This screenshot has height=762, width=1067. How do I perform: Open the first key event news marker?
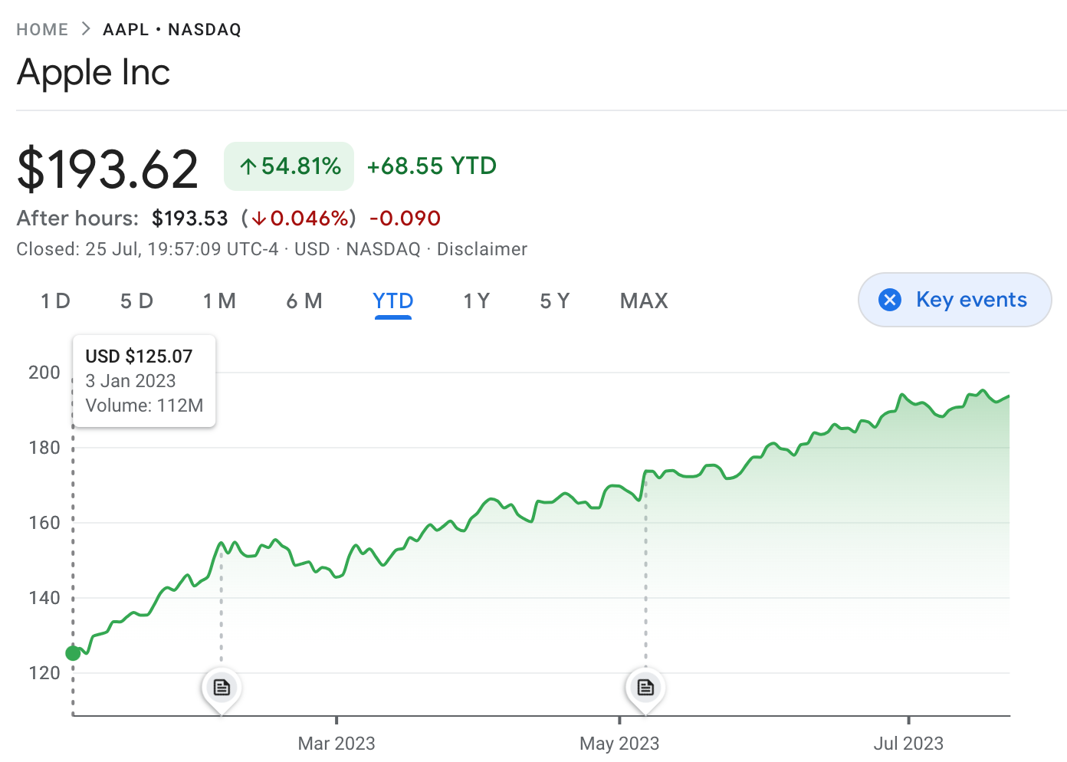pyautogui.click(x=222, y=687)
